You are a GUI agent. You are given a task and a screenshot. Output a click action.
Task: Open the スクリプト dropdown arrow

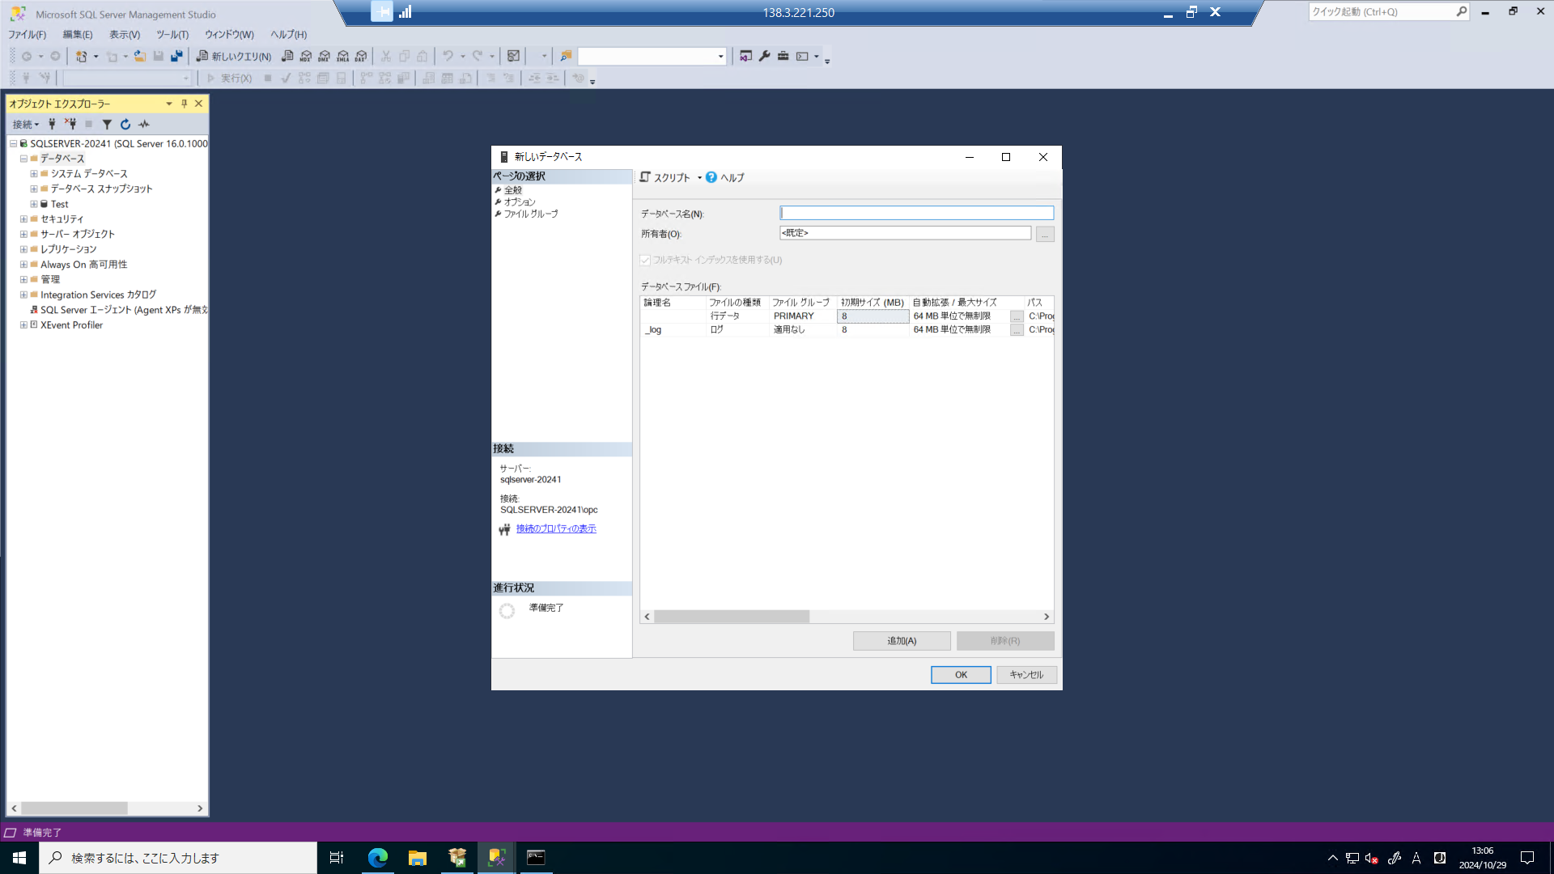pyautogui.click(x=699, y=176)
